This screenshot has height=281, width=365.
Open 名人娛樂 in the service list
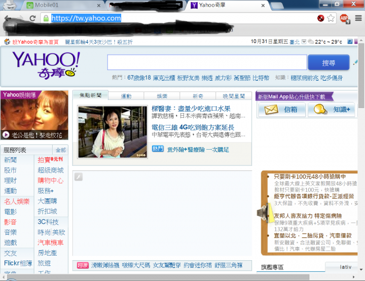(17, 201)
